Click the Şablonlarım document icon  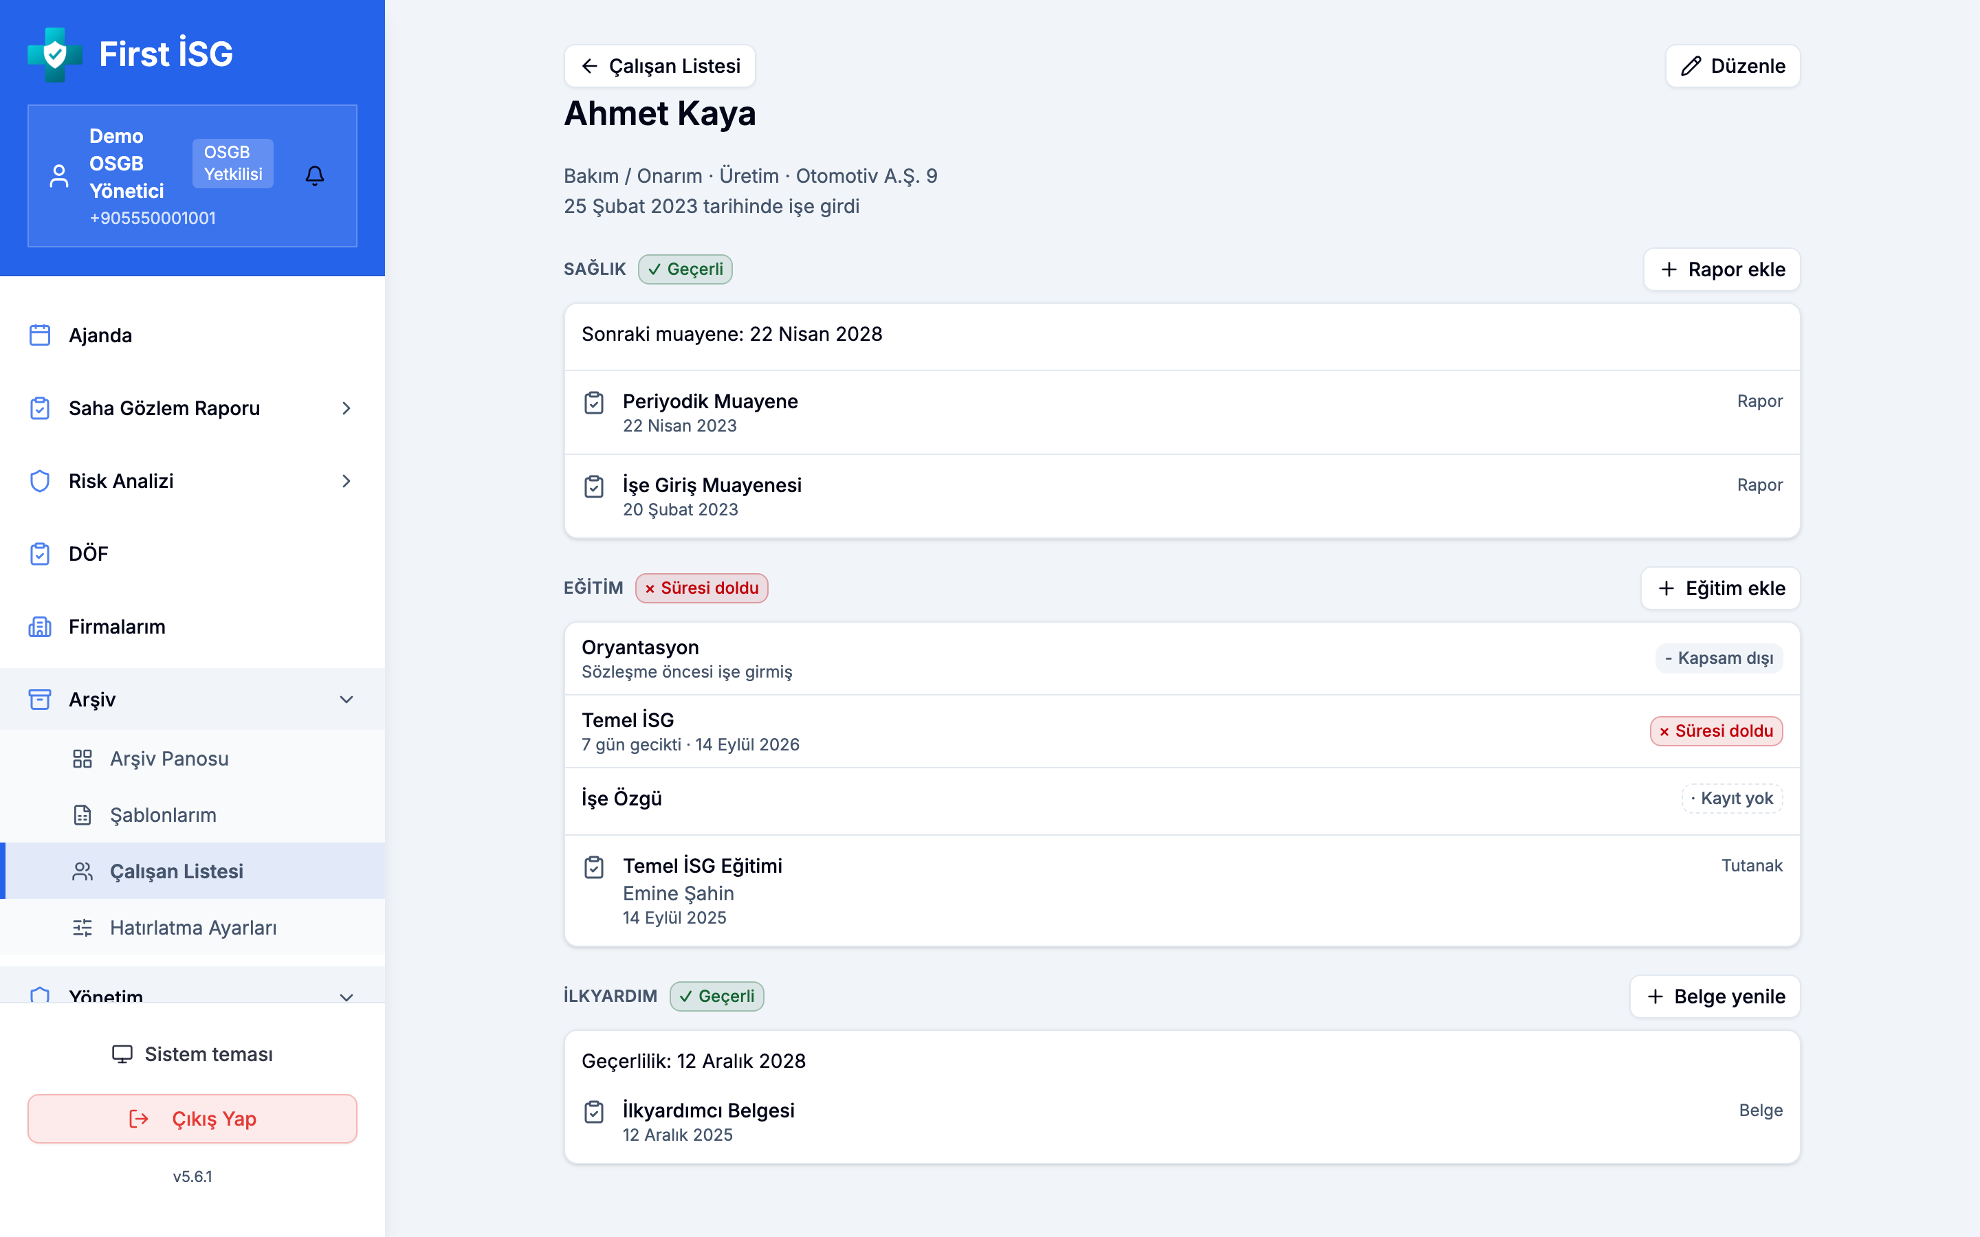click(x=82, y=815)
